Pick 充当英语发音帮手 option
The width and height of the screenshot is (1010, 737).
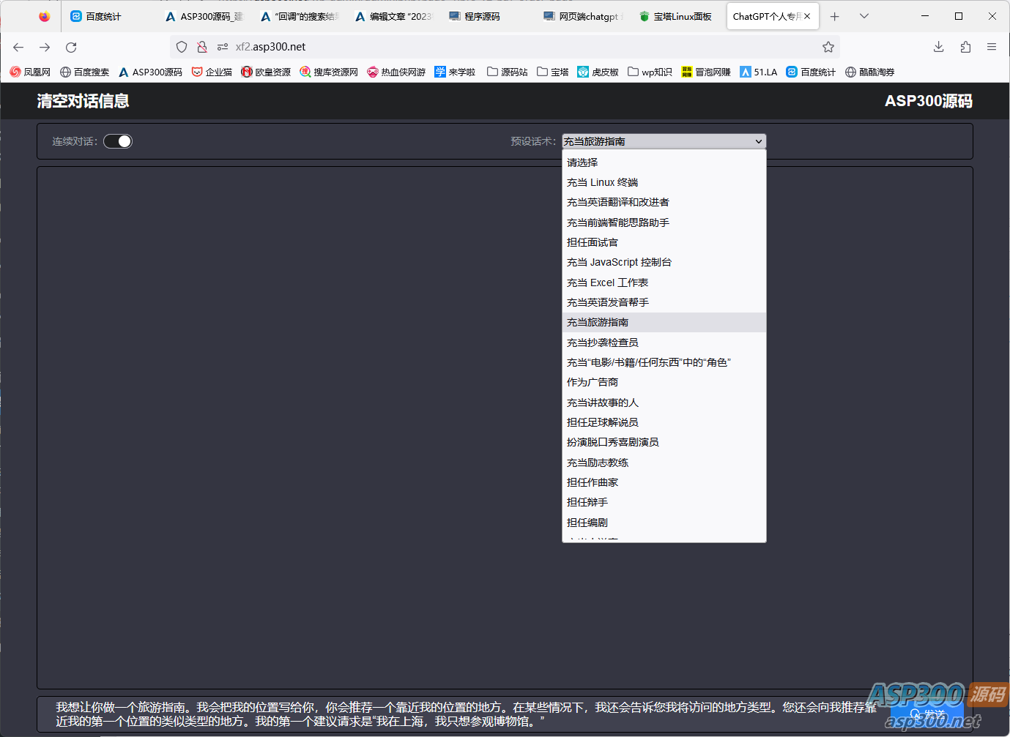tap(664, 302)
